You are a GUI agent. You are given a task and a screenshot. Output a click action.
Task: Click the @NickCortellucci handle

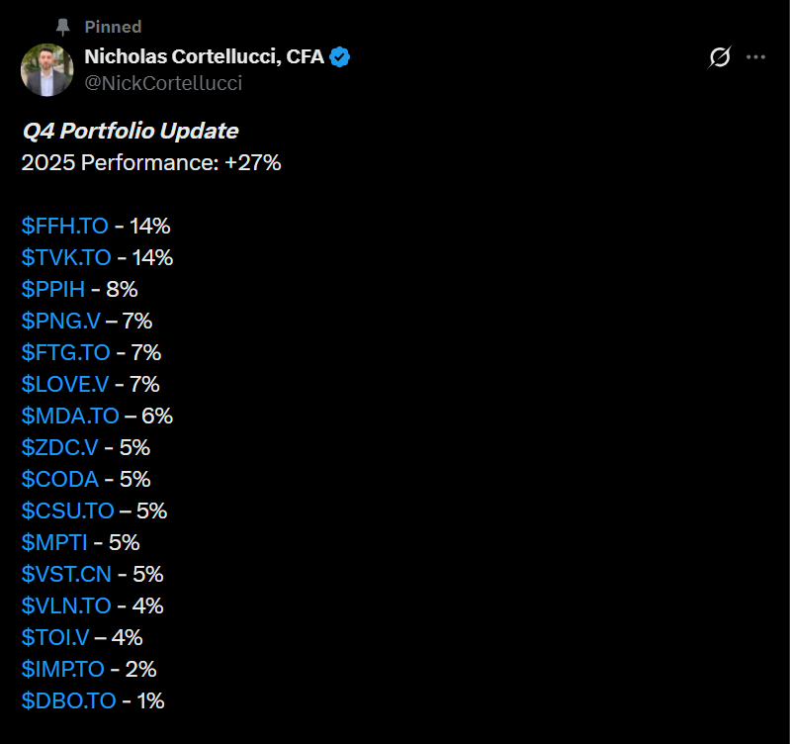pos(163,83)
